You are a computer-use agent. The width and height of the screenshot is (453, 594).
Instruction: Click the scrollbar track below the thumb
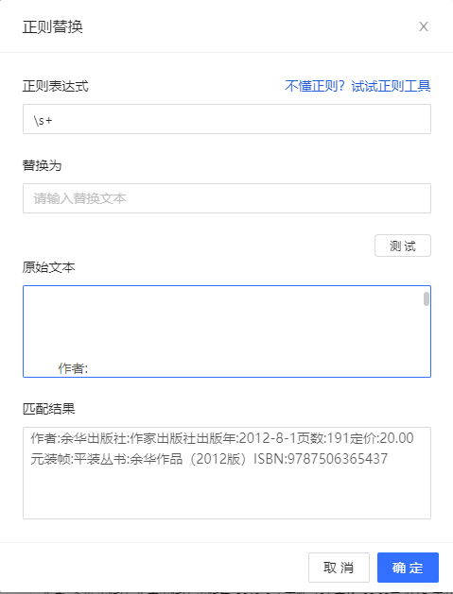coord(427,341)
